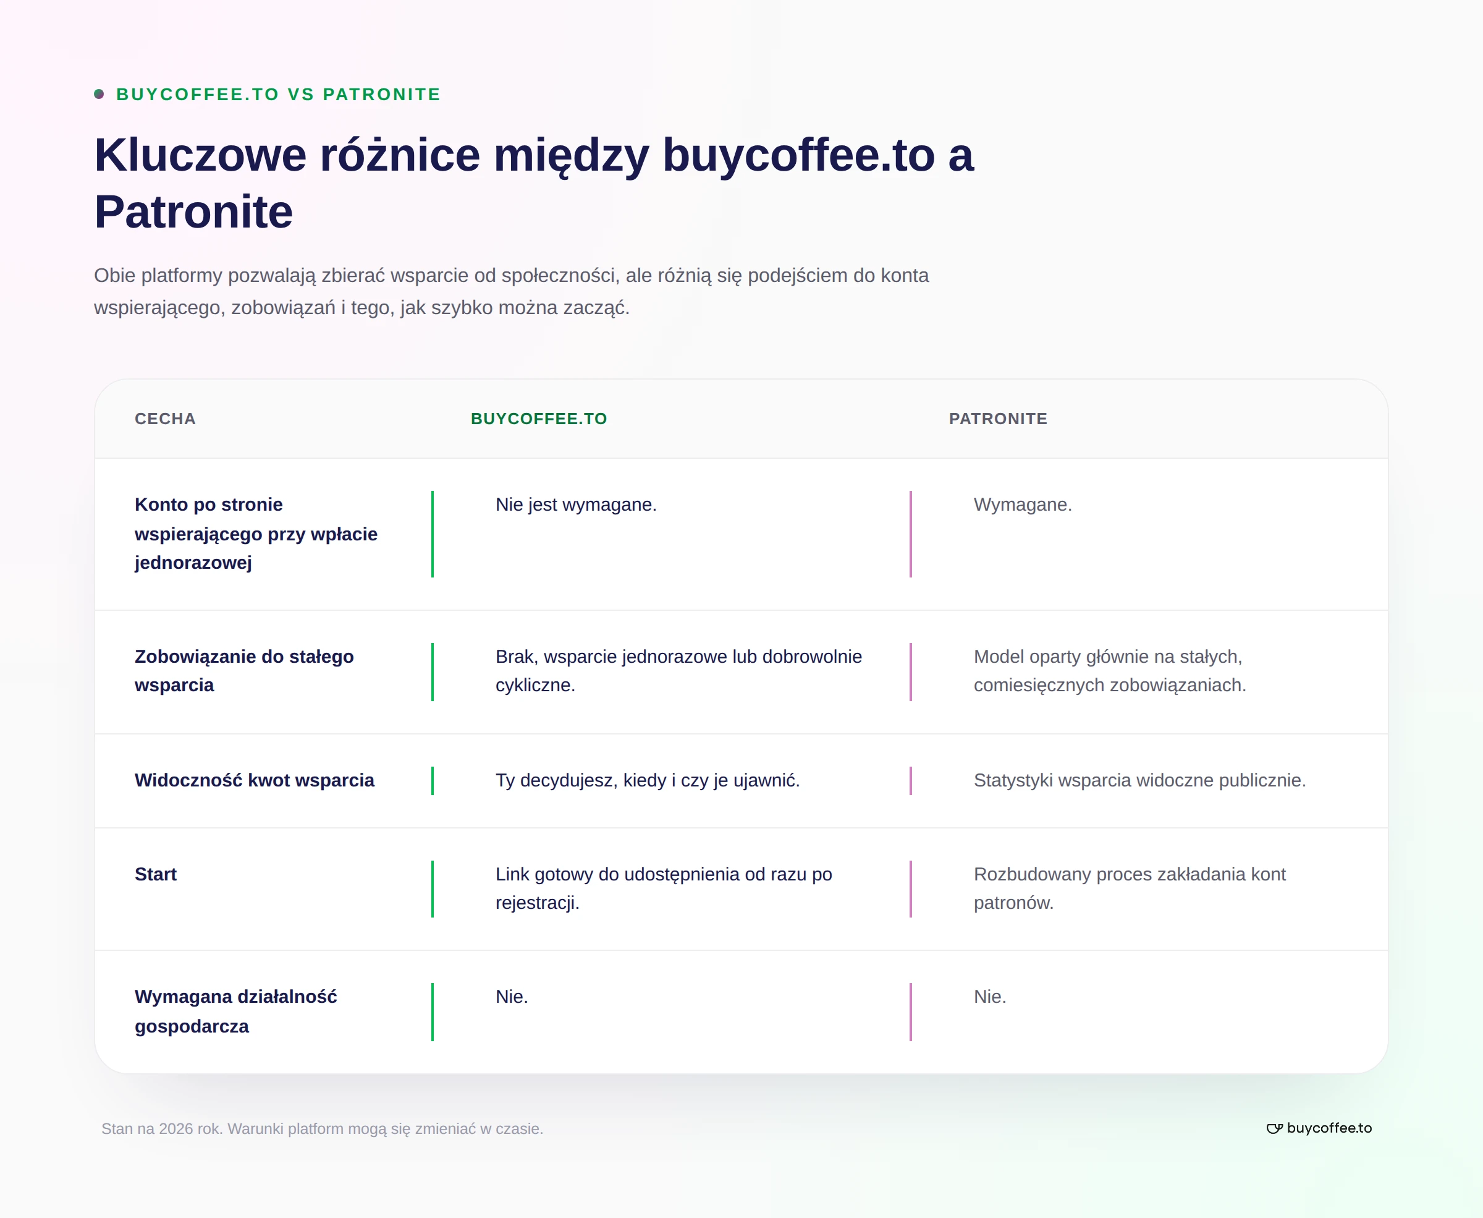This screenshot has width=1483, height=1218.
Task: Click the intro paragraph starting 'Obie platformy pozwalają'
Action: coord(511,291)
